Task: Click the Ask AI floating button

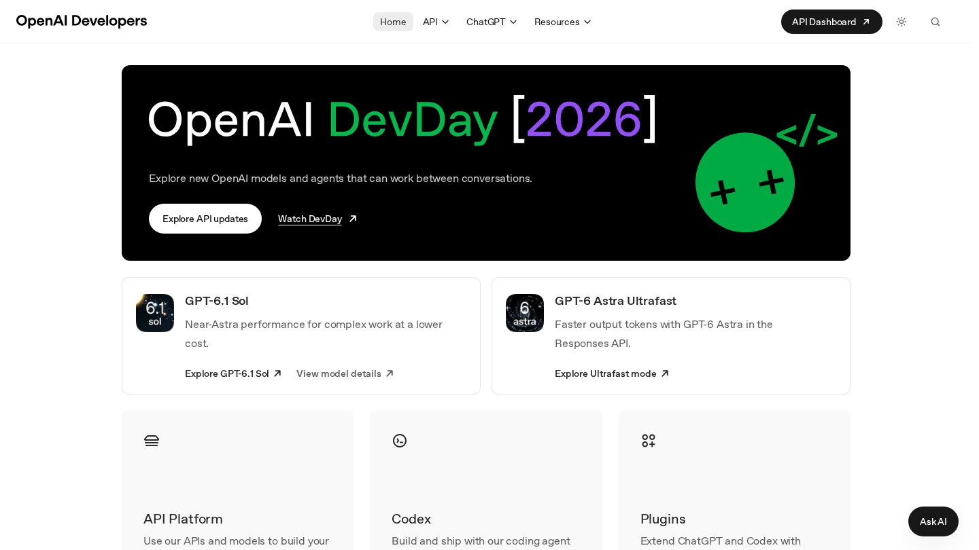Action: [933, 521]
